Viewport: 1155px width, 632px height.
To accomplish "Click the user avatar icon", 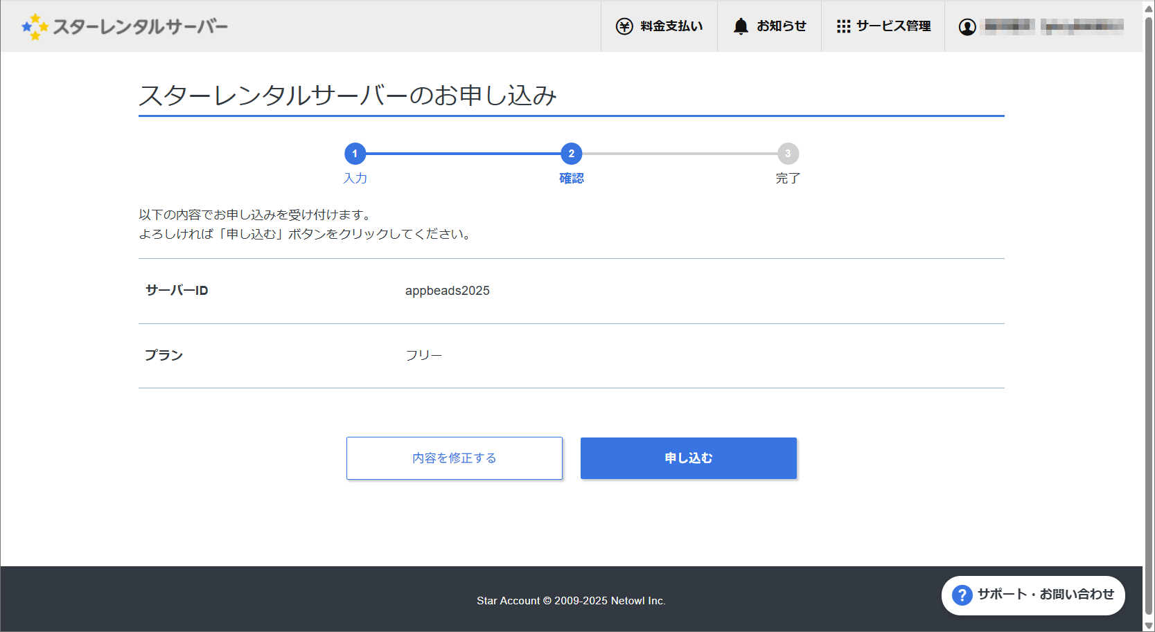I will (x=967, y=27).
